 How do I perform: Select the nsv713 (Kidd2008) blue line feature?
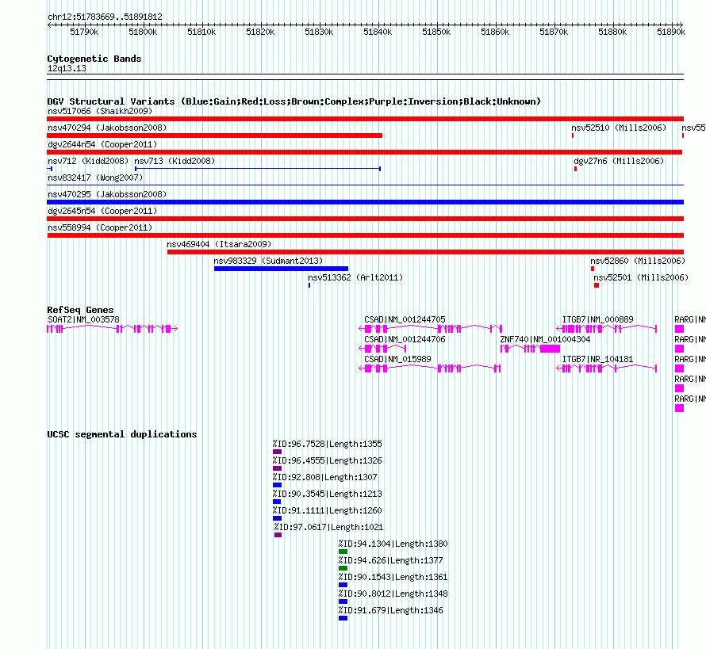pos(258,169)
